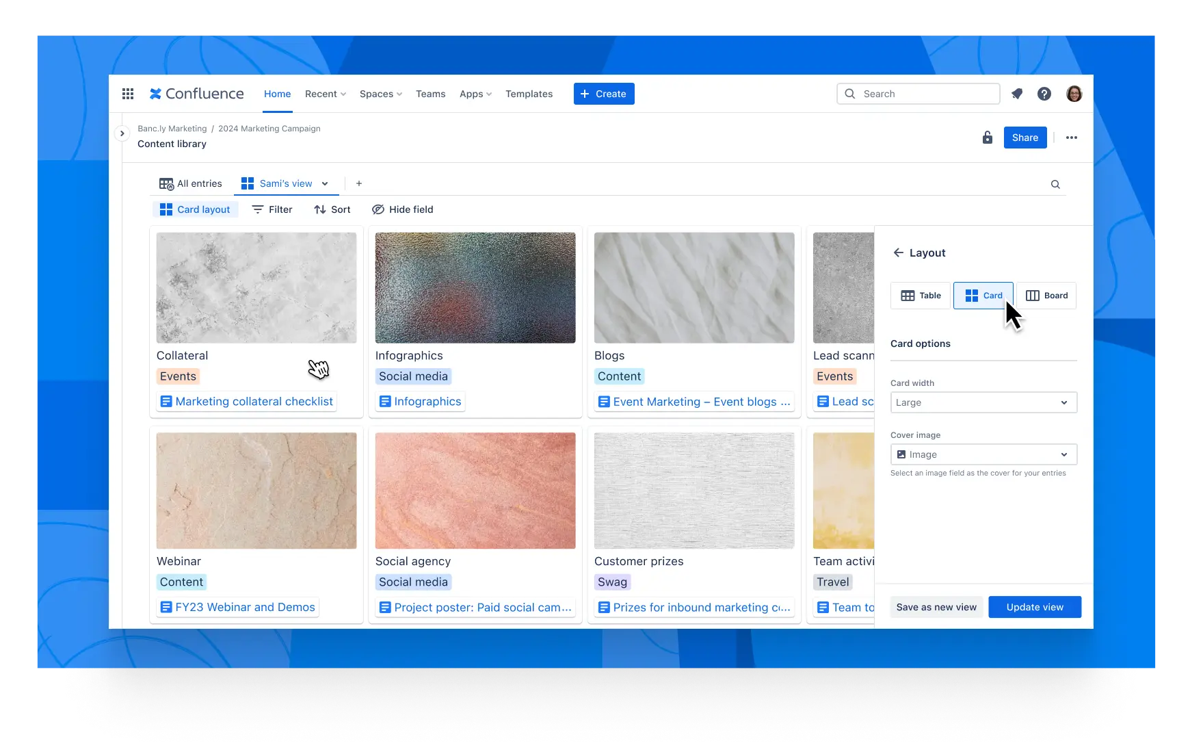
Task: Open the help question mark icon
Action: tap(1044, 94)
